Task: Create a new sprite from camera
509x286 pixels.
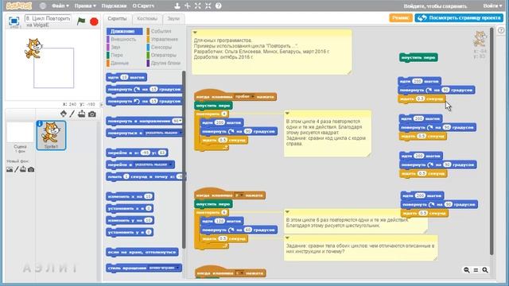Action: [x=92, y=114]
